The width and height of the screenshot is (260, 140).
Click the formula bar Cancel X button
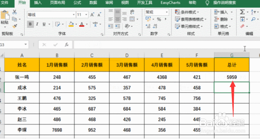(x=44, y=44)
